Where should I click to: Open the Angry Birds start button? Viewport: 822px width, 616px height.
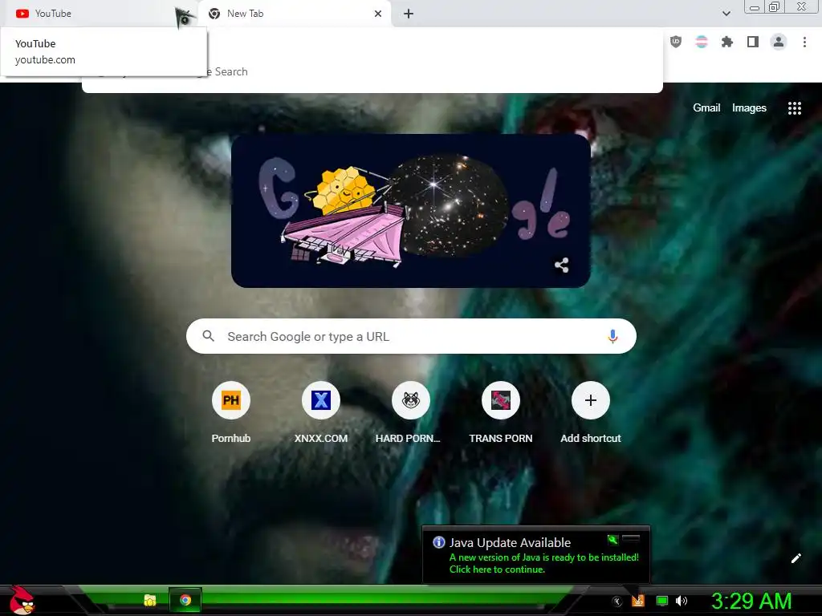coord(21,601)
